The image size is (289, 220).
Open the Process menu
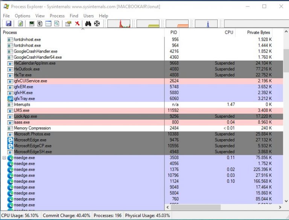[57, 16]
